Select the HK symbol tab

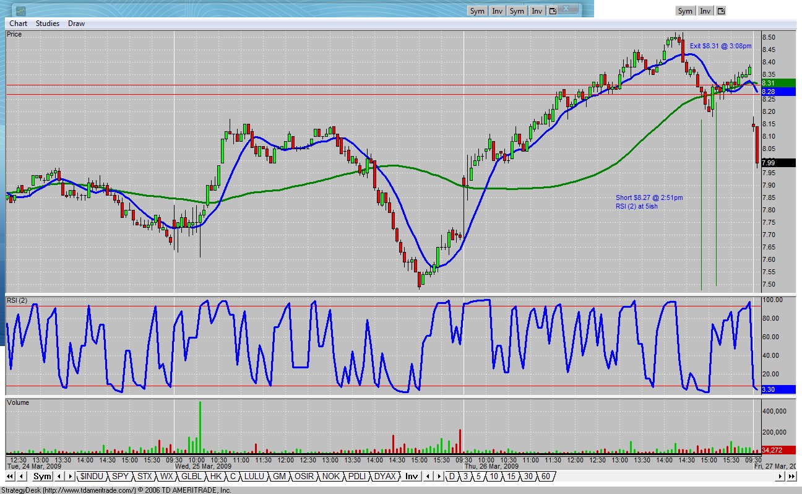coord(215,476)
